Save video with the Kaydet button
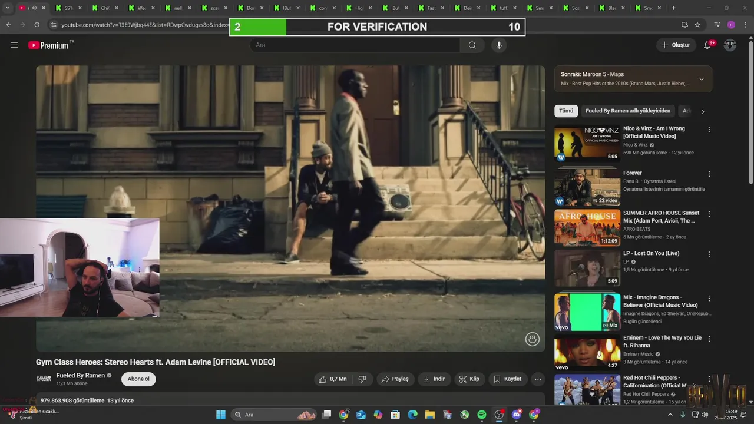Image resolution: width=754 pixels, height=424 pixels. tap(507, 379)
